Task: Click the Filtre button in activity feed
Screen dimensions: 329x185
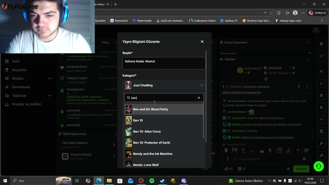Action: pos(105,43)
